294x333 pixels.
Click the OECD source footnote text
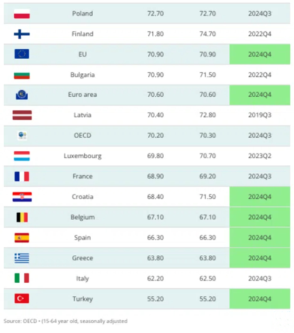click(65, 321)
